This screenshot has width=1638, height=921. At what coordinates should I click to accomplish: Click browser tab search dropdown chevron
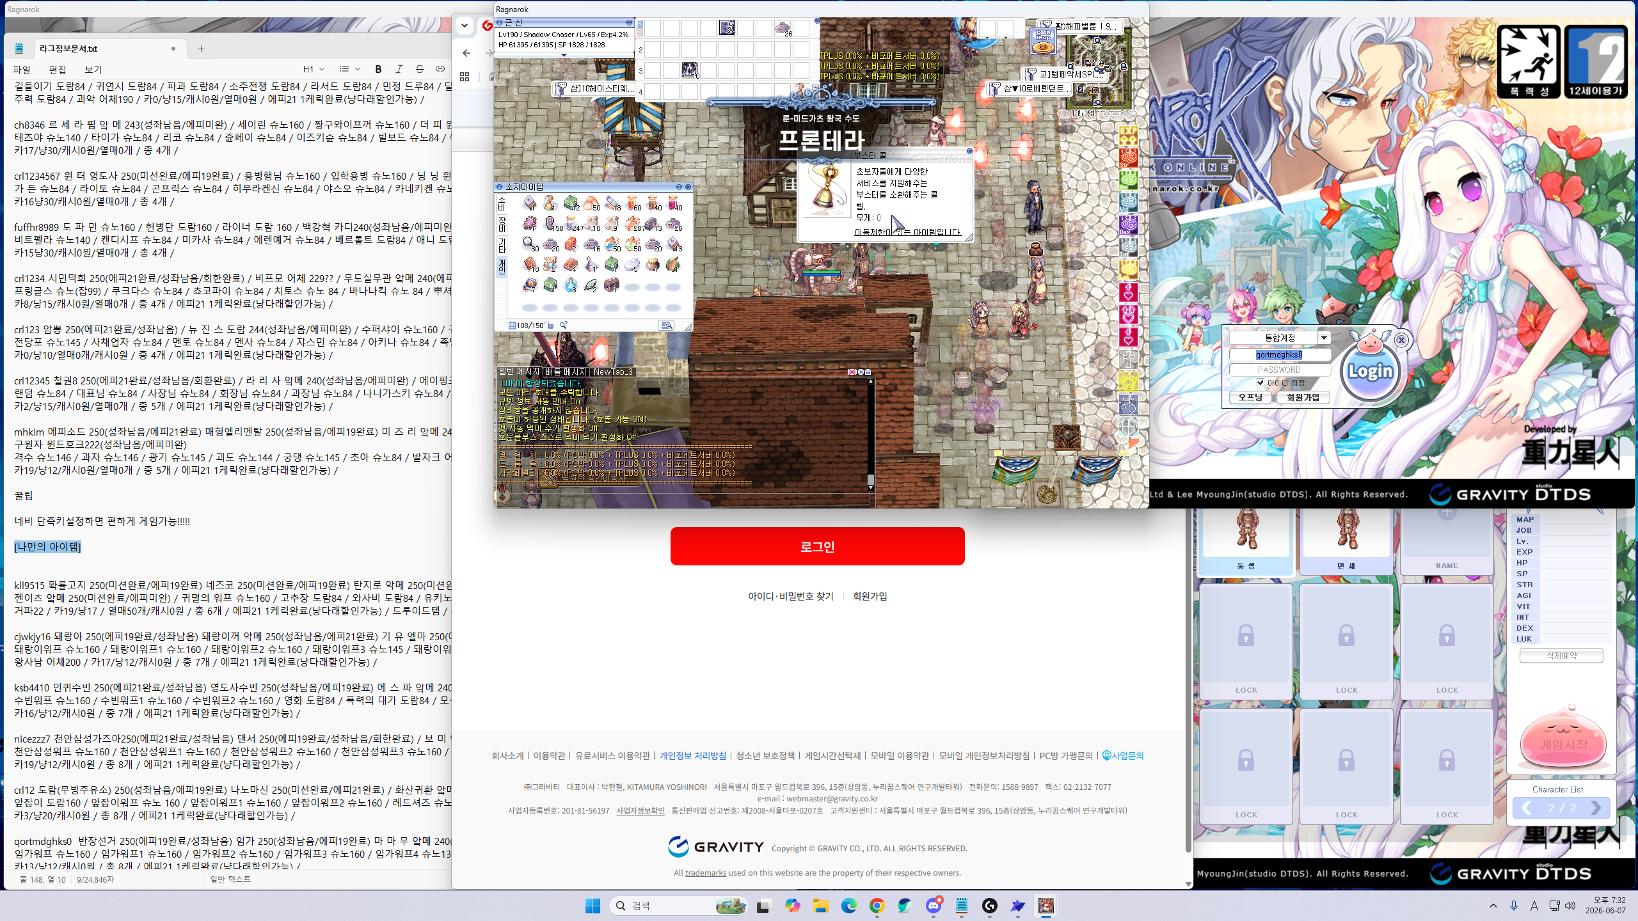[x=465, y=26]
